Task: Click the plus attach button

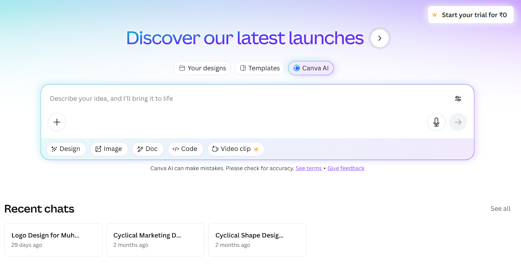Action: (x=57, y=122)
